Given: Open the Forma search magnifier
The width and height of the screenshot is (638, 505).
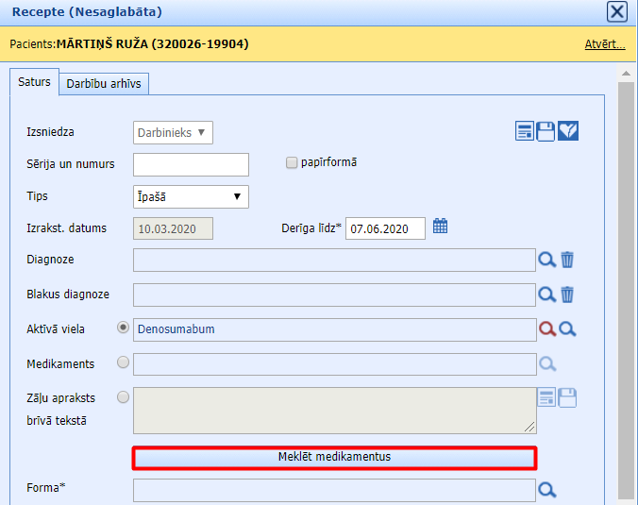Looking at the screenshot, I should coord(546,490).
